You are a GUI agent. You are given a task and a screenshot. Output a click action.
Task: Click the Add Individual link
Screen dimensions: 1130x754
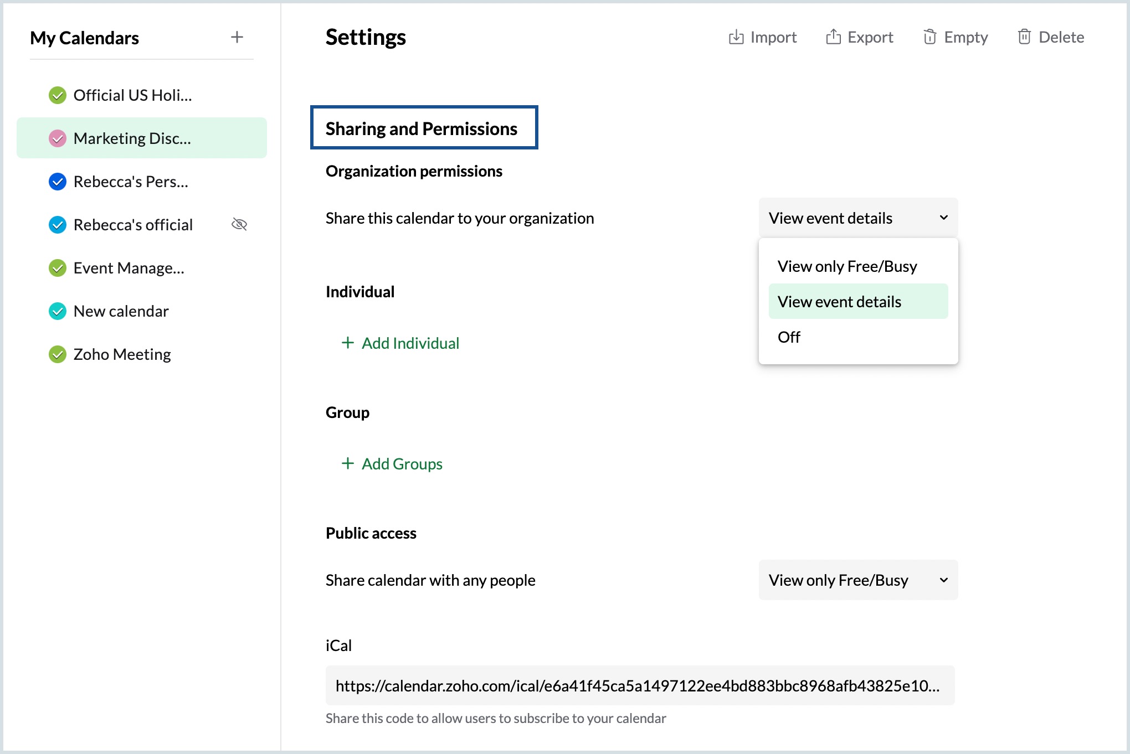410,343
